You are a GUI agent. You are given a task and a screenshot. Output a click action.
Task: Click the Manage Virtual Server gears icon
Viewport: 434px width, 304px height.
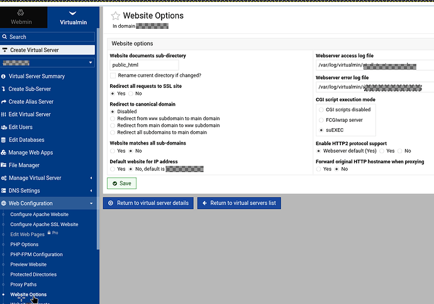(4, 178)
